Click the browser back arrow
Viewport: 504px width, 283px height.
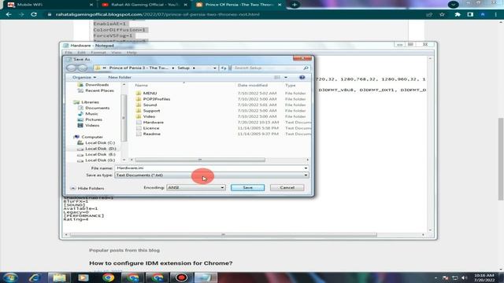coord(9,14)
